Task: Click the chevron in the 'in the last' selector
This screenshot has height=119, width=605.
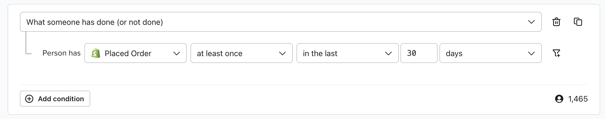Action: pyautogui.click(x=388, y=53)
